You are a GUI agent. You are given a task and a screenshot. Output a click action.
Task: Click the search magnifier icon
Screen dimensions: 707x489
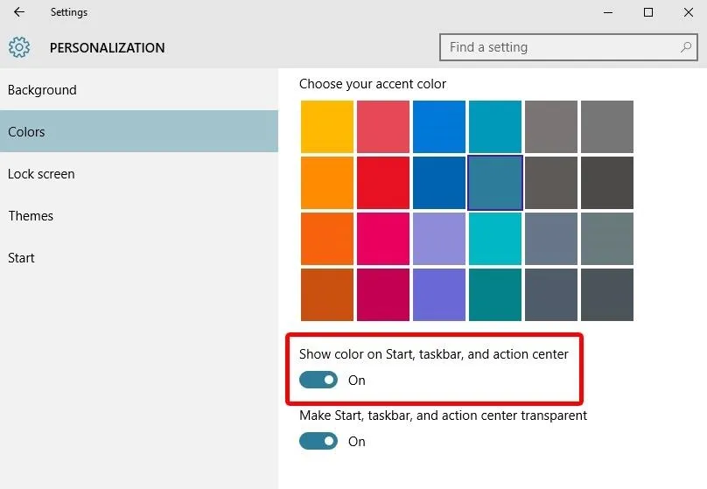tap(686, 47)
